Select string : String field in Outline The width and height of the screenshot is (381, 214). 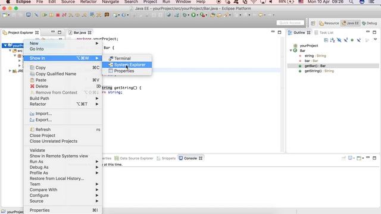pyautogui.click(x=315, y=55)
